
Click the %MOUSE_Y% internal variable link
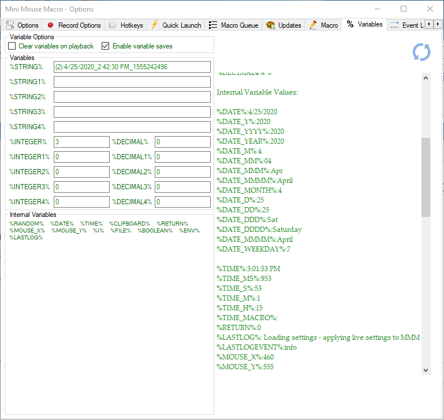tap(69, 231)
